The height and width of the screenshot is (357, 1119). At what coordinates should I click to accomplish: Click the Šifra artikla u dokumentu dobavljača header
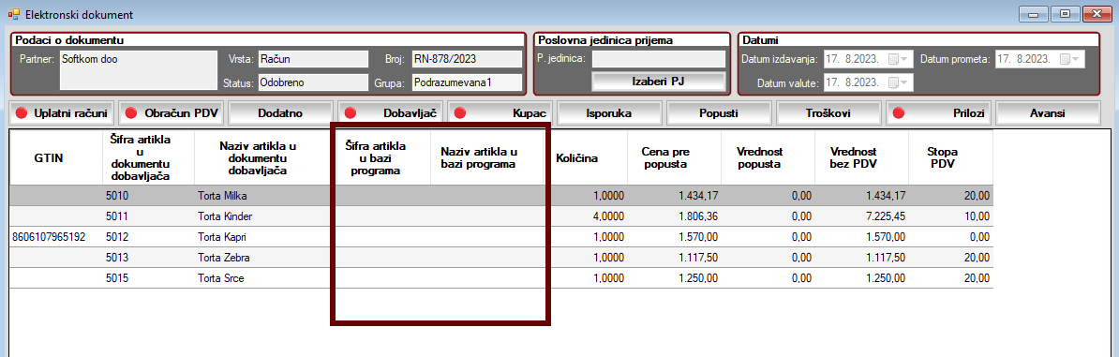coord(148,157)
